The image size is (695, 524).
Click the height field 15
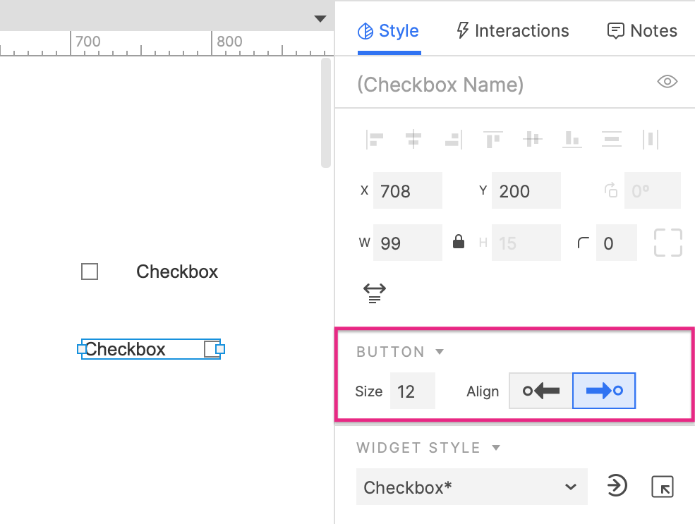pyautogui.click(x=526, y=243)
